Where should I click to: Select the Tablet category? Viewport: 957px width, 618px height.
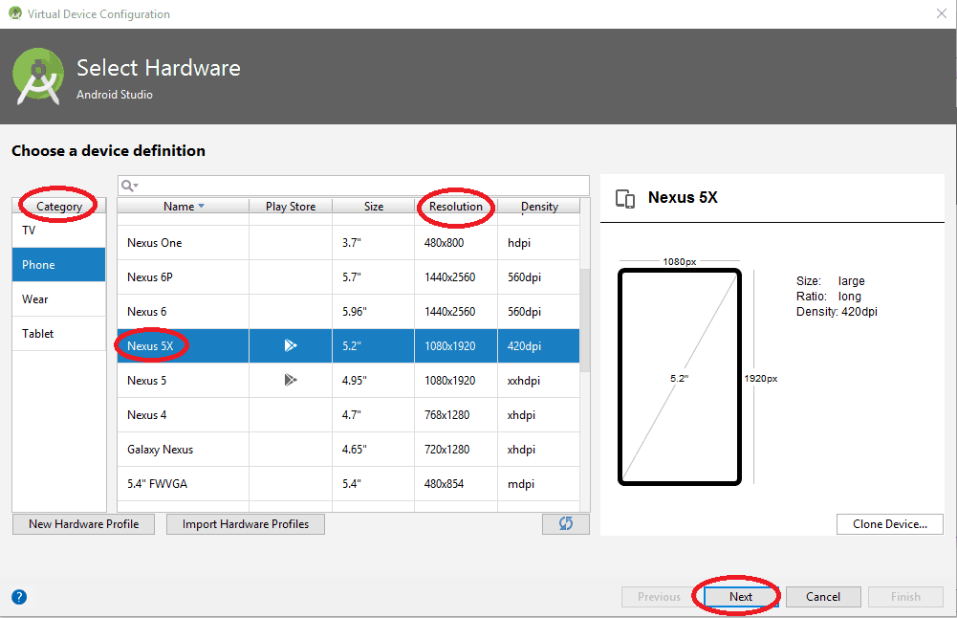(x=58, y=334)
